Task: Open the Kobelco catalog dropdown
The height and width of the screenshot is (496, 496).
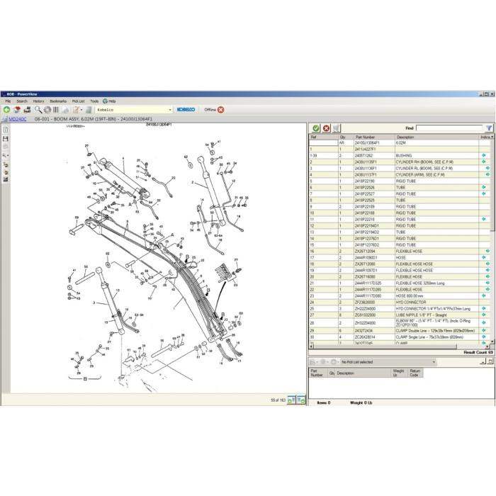Action: click(170, 110)
